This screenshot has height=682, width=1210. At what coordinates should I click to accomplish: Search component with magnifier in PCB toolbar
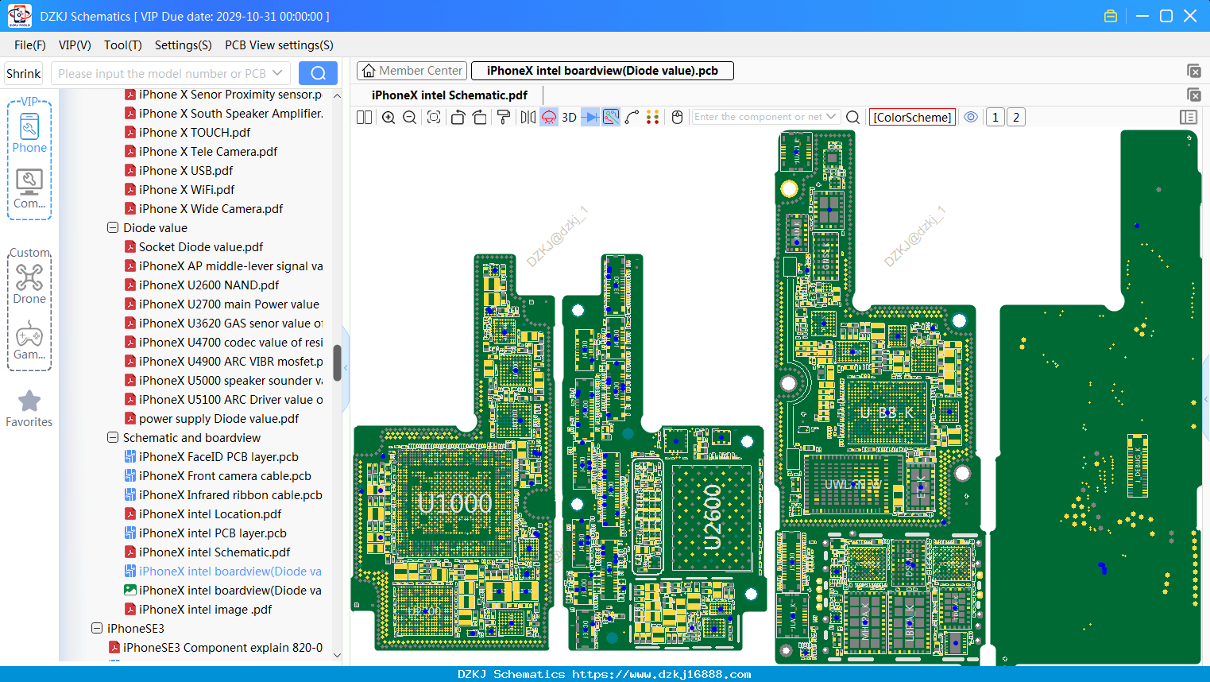(x=853, y=118)
